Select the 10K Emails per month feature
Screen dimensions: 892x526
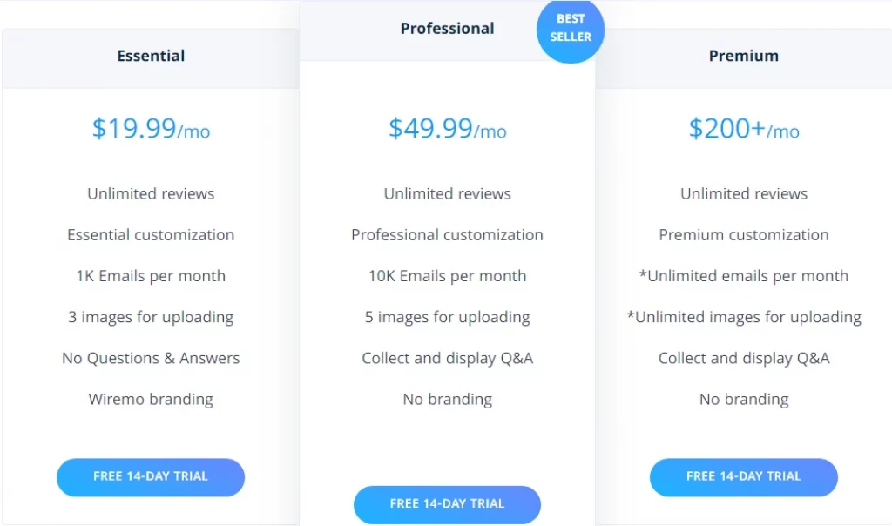tap(447, 275)
